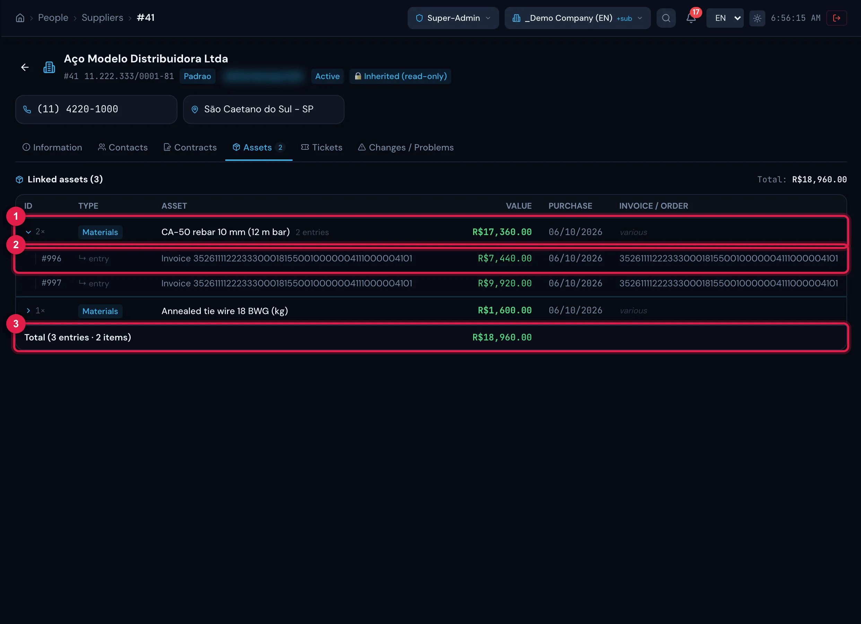The image size is (861, 624).
Task: Click Materials tag on CA-50 rebar row
Action: click(100, 232)
